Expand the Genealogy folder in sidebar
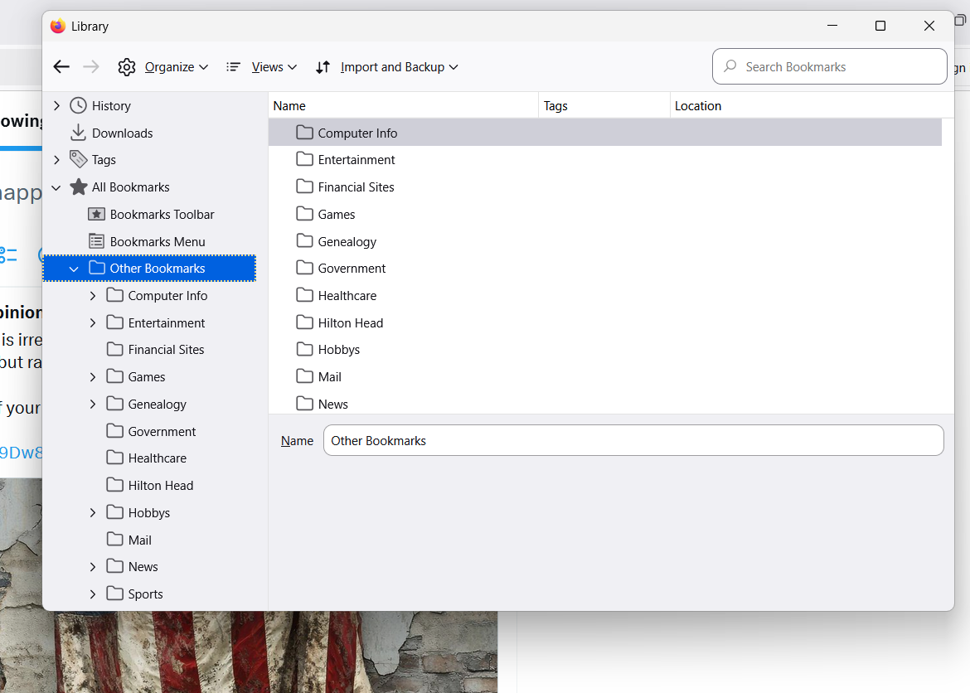The image size is (970, 693). pyautogui.click(x=93, y=405)
